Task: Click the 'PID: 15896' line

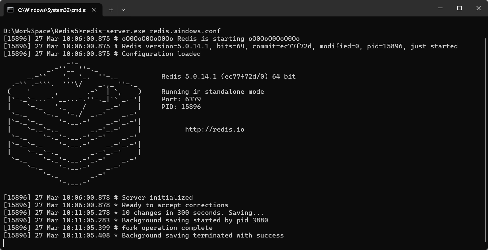Action: pos(181,107)
